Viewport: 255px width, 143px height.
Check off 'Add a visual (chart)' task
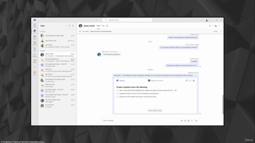coord(117,90)
